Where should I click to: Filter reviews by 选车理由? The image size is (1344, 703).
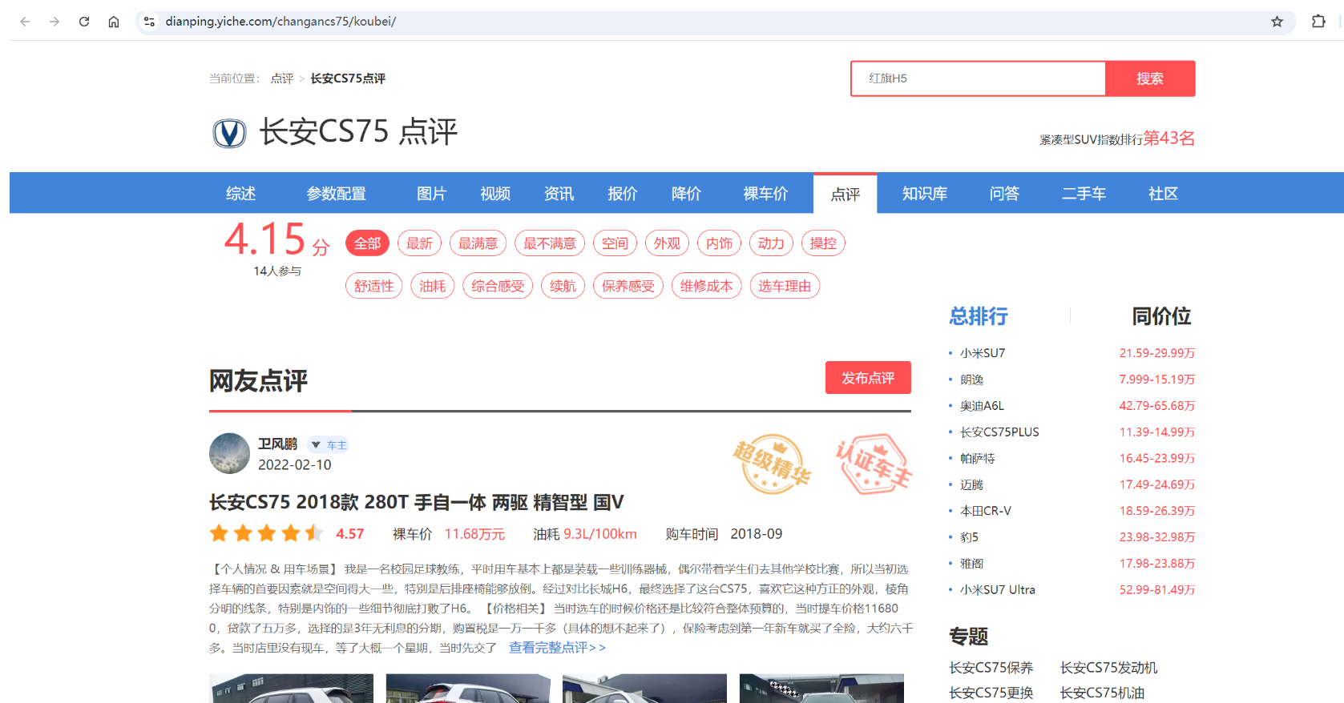(785, 286)
